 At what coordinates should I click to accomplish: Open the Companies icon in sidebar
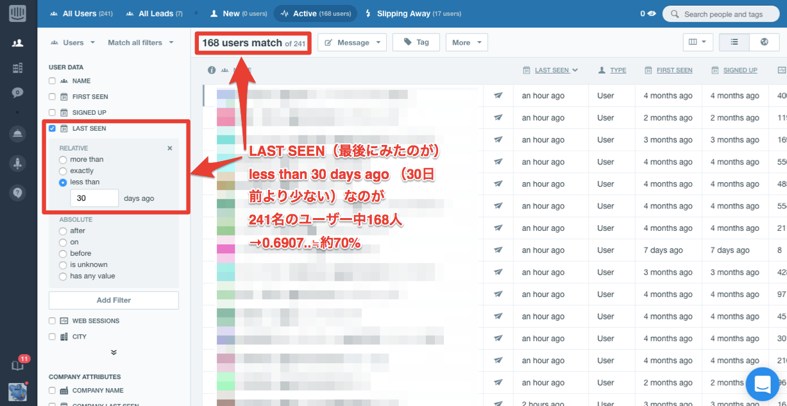click(17, 67)
